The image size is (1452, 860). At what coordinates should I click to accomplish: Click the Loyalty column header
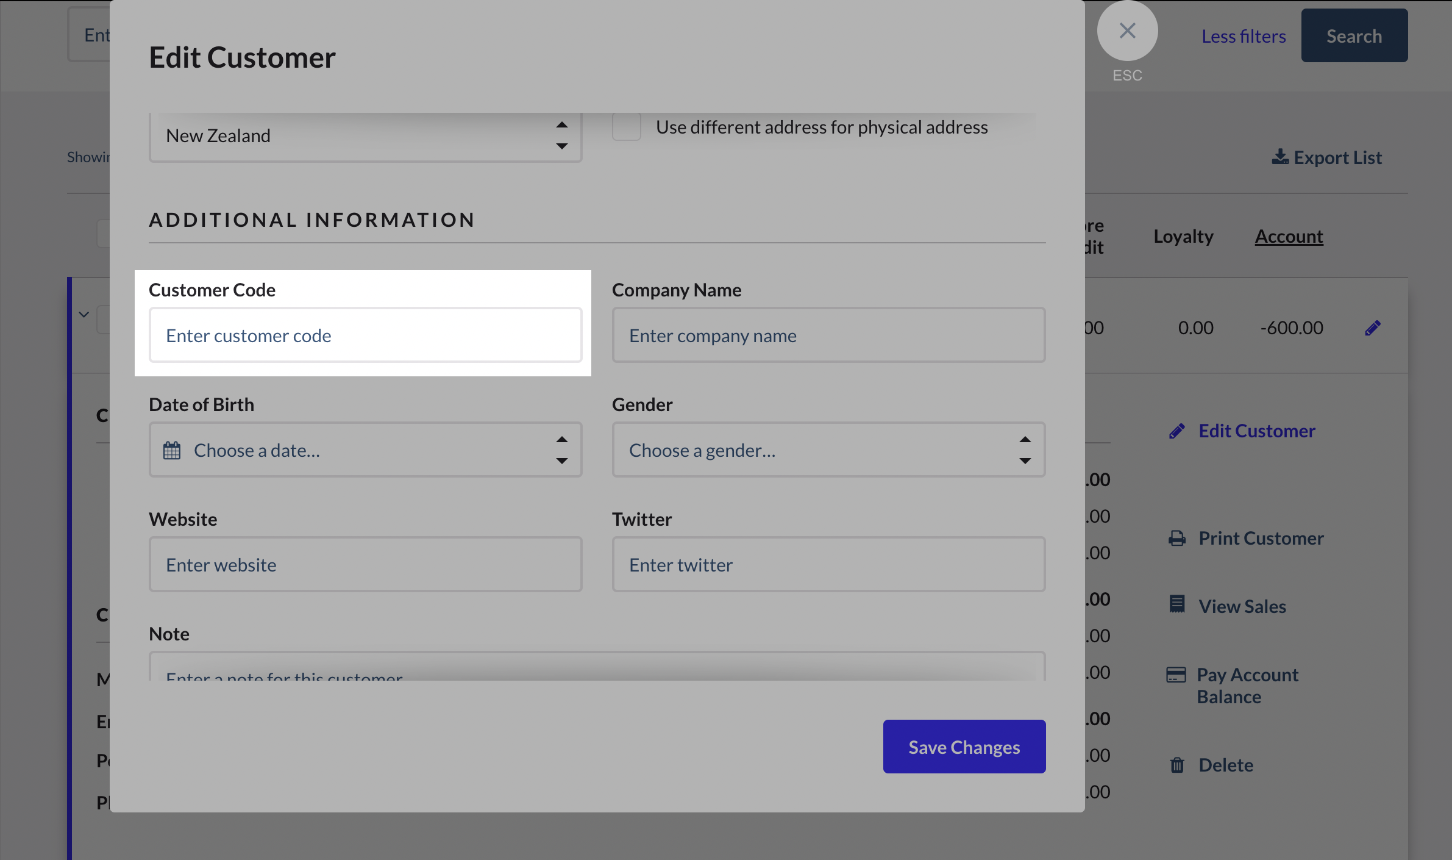tap(1183, 236)
